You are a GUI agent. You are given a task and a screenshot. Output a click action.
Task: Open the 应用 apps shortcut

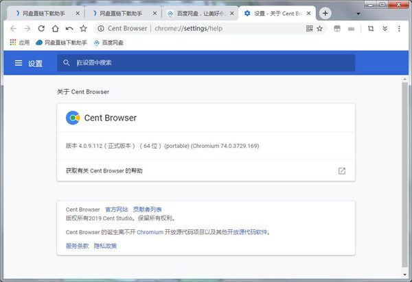tap(20, 42)
